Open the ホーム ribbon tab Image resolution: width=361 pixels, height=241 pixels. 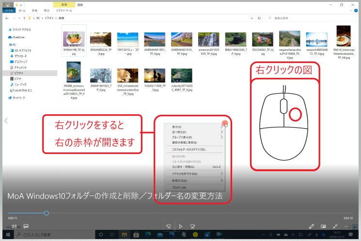pos(22,9)
